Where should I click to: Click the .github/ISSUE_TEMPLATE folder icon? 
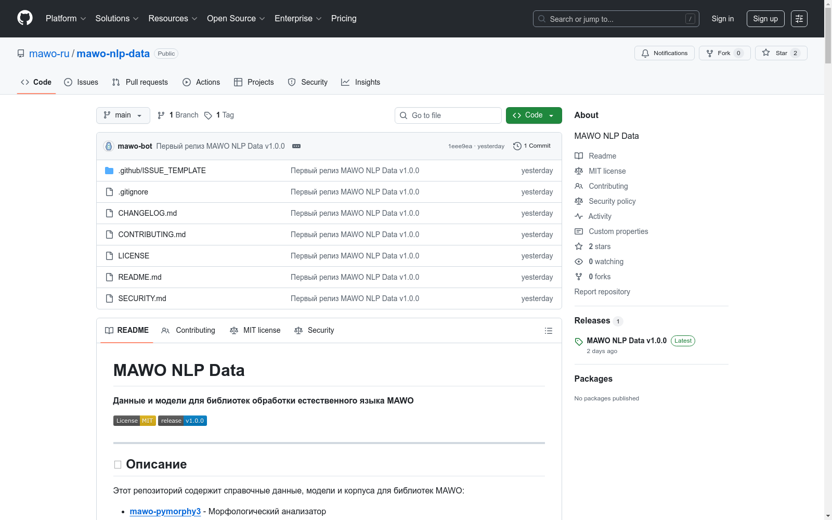[109, 171]
